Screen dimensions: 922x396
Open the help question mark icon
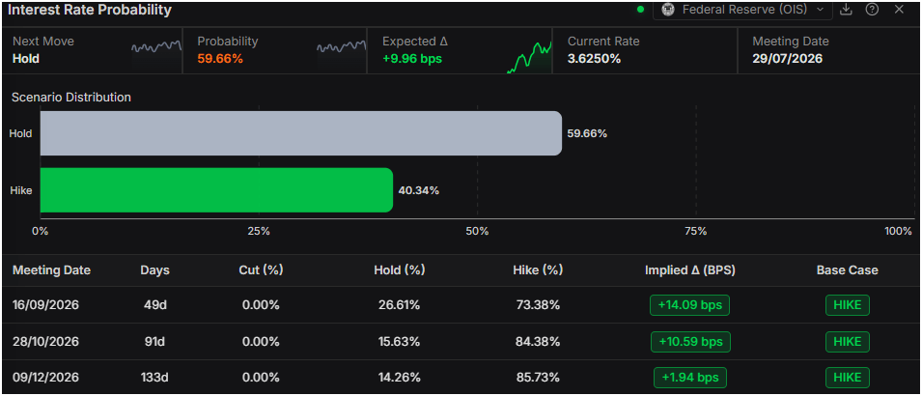pyautogui.click(x=872, y=10)
